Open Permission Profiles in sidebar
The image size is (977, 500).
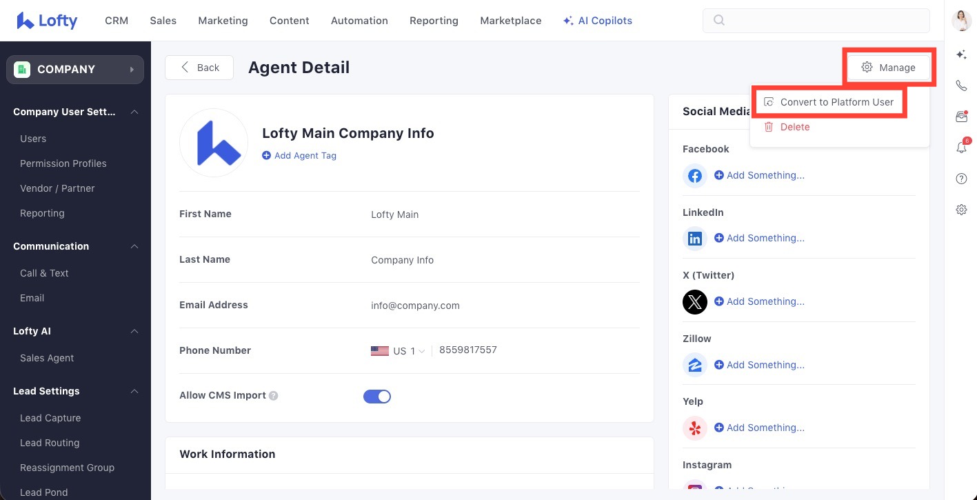click(63, 163)
